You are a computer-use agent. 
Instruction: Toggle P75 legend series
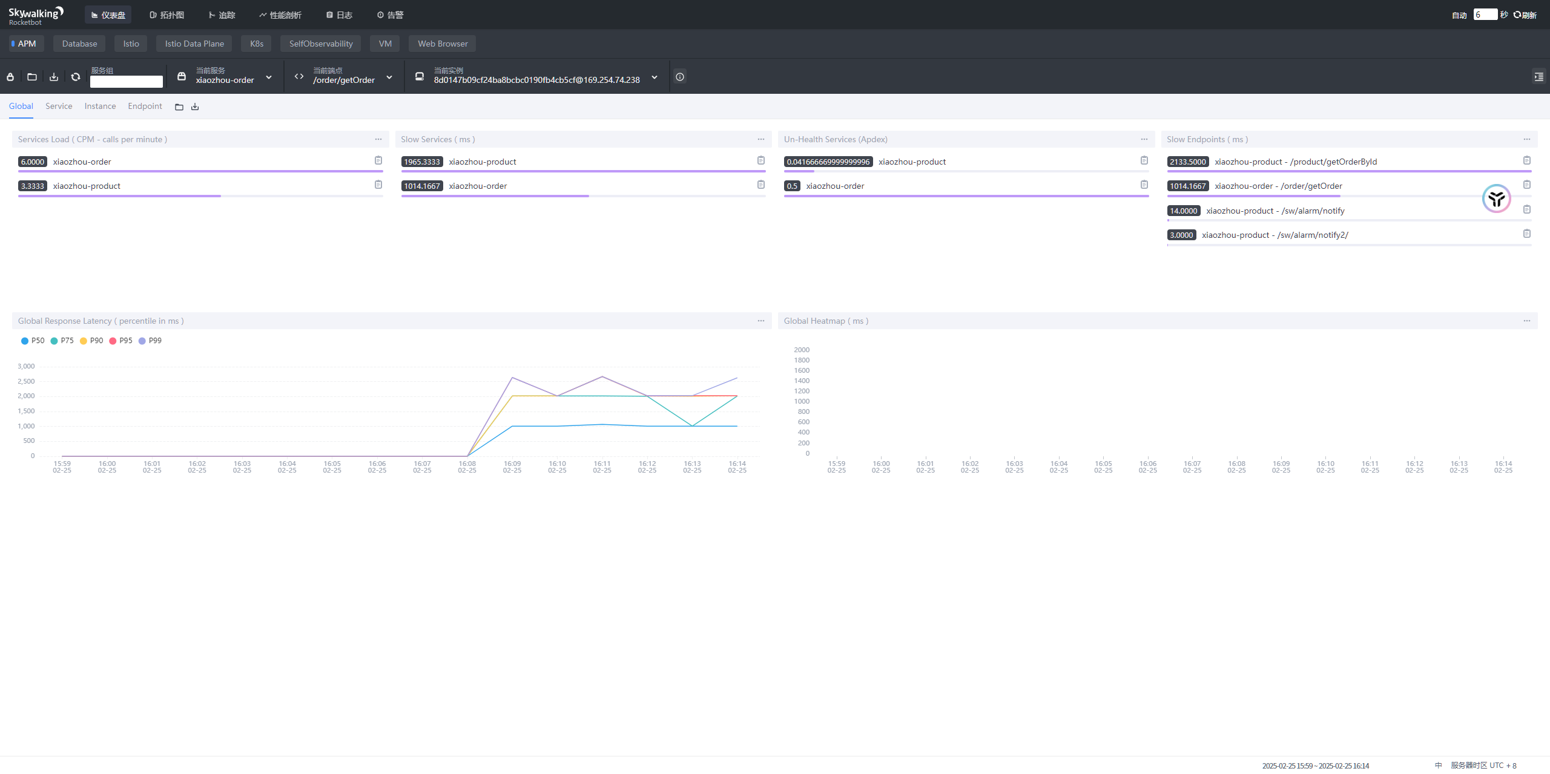click(x=62, y=341)
